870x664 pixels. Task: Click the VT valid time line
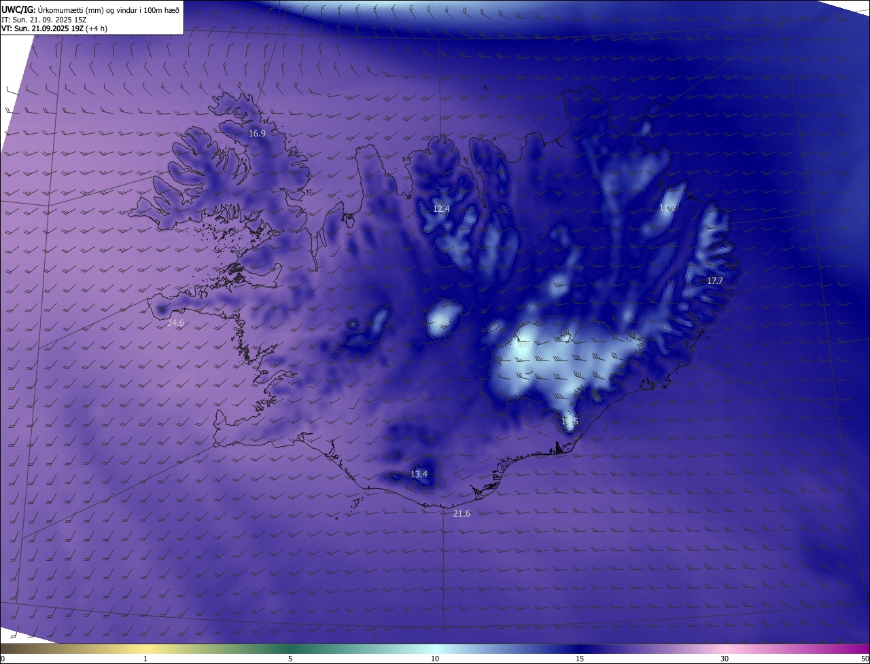[x=54, y=29]
